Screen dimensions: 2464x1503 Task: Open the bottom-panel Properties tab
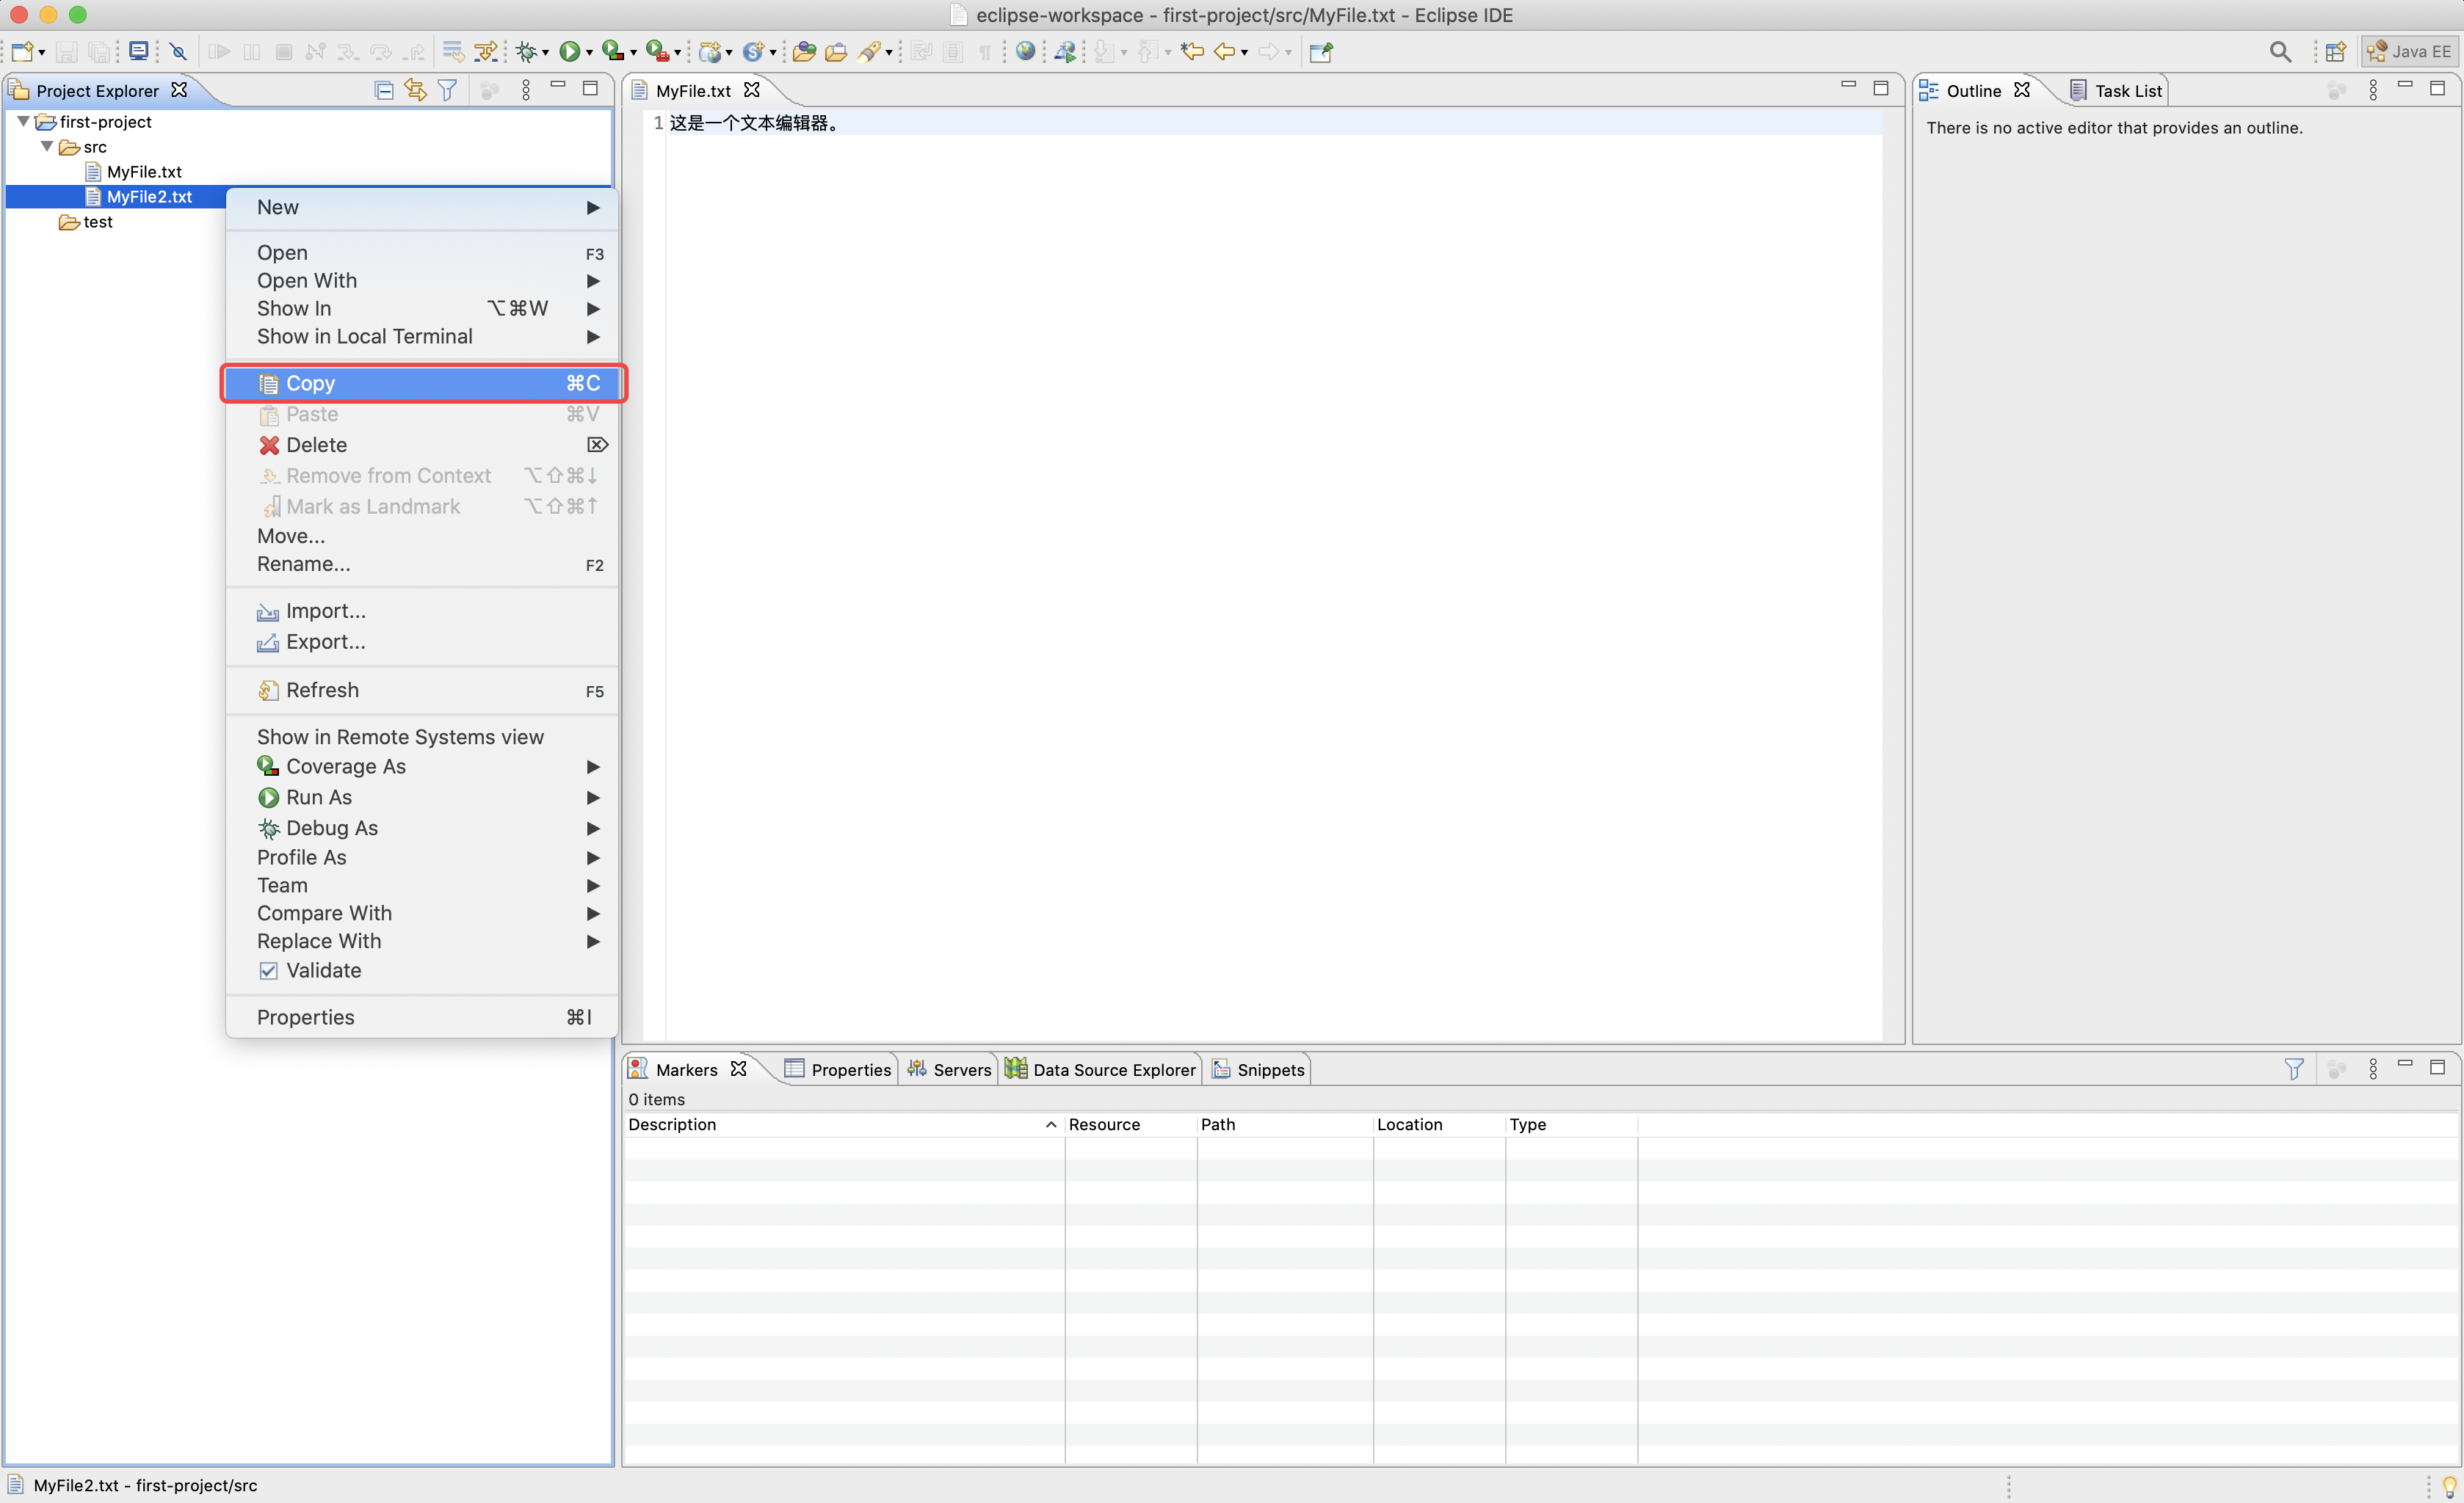(x=838, y=1069)
